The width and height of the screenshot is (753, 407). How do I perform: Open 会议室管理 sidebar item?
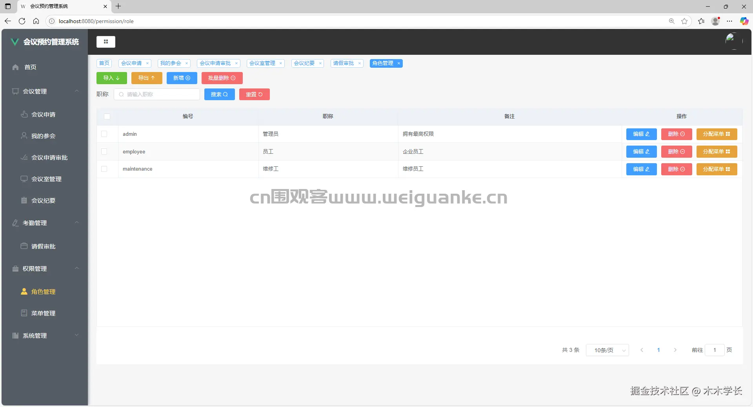click(45, 179)
